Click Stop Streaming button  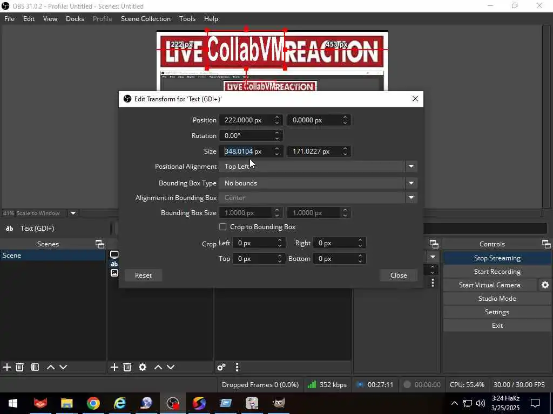(x=497, y=258)
